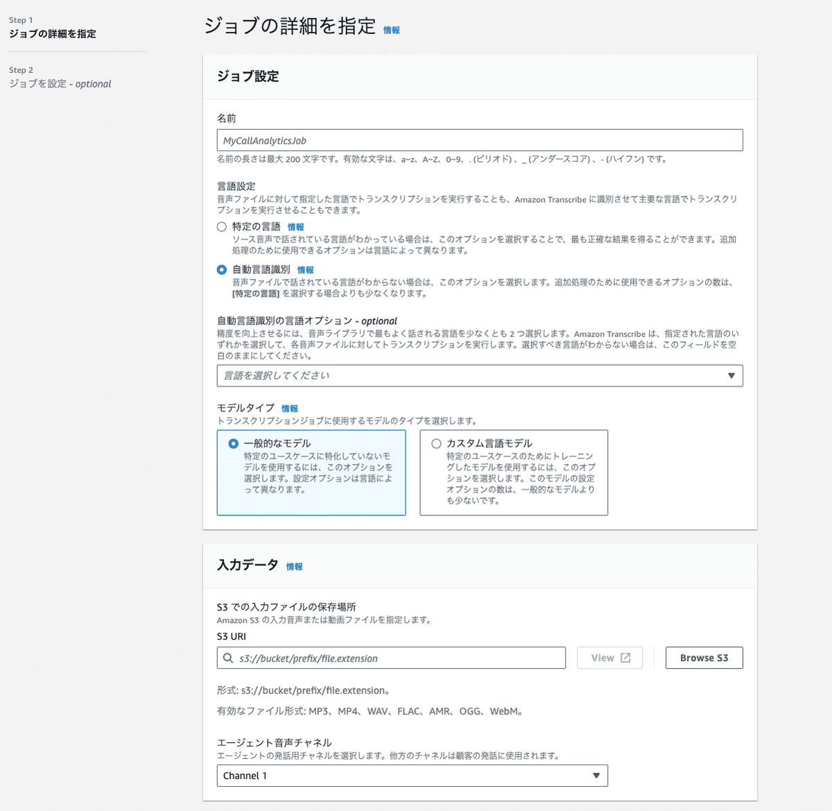Click the S3 URI search input field
832x811 pixels.
click(391, 658)
